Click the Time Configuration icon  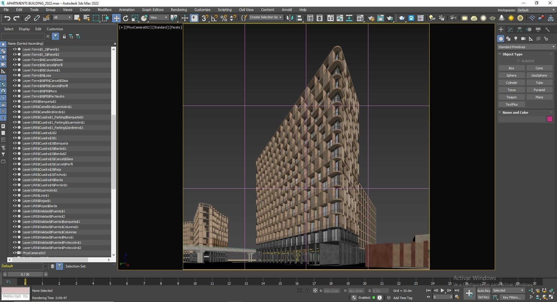pos(457,297)
